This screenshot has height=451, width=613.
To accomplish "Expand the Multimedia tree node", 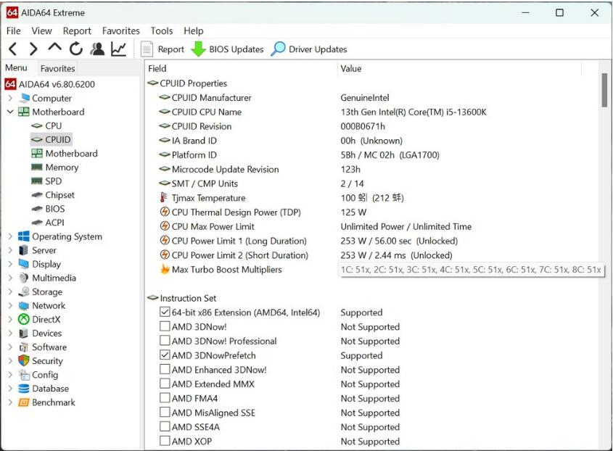I will coord(10,278).
